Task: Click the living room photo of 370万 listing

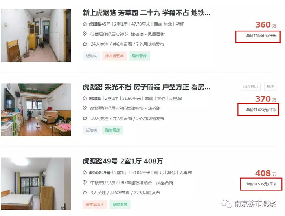Action: tap(36, 110)
